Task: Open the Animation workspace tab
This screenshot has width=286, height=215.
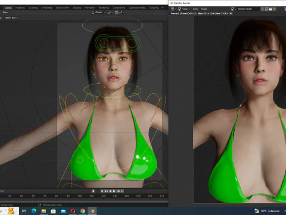Action: [x=89, y=8]
